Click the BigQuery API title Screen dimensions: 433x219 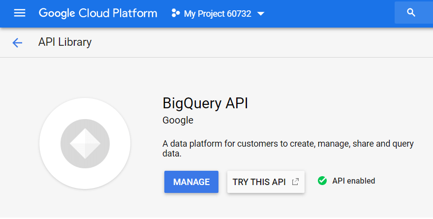(x=205, y=103)
